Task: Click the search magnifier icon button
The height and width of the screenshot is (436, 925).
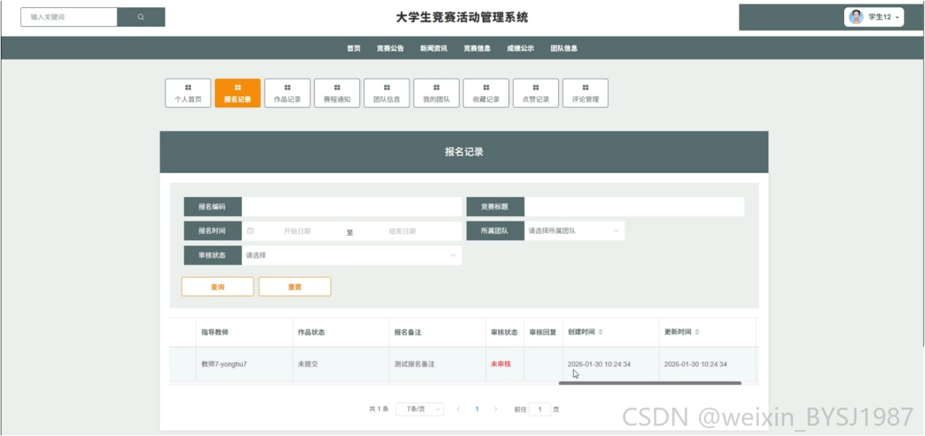Action: tap(141, 17)
